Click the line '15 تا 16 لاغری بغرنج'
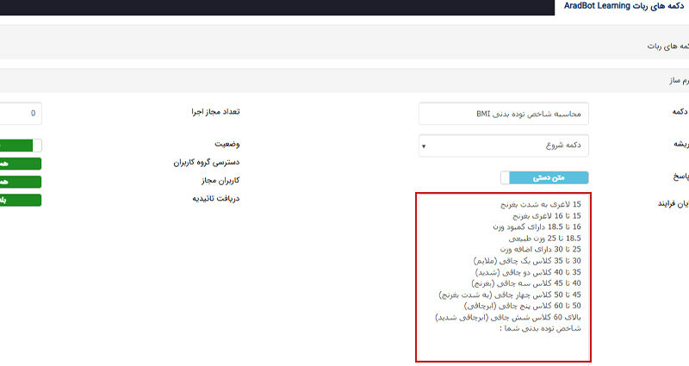The width and height of the screenshot is (689, 366). coord(547,216)
